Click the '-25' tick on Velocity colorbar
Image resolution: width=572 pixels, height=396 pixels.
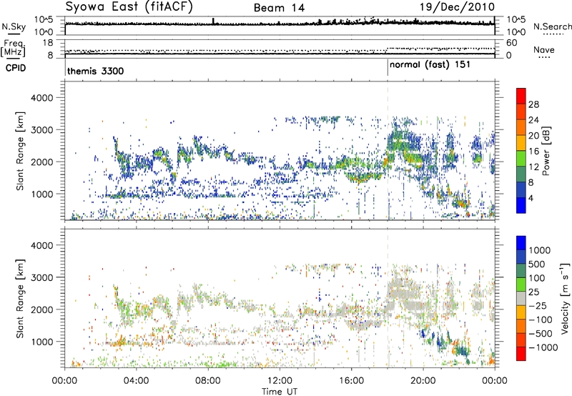538,305
